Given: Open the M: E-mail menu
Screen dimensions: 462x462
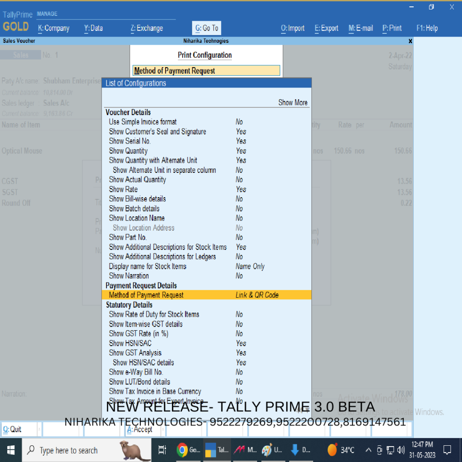Looking at the screenshot, I should 360,28.
